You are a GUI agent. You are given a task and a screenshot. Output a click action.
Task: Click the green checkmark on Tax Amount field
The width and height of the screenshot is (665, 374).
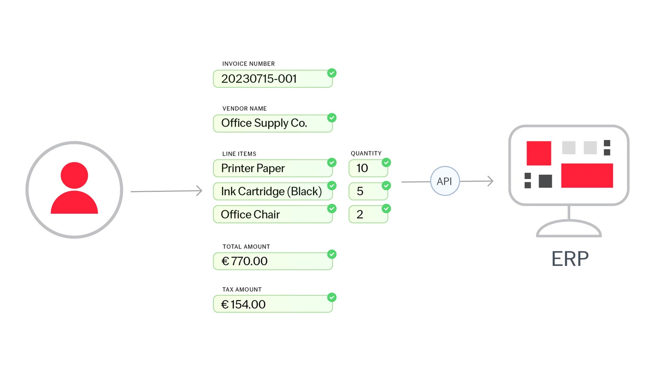click(x=332, y=297)
